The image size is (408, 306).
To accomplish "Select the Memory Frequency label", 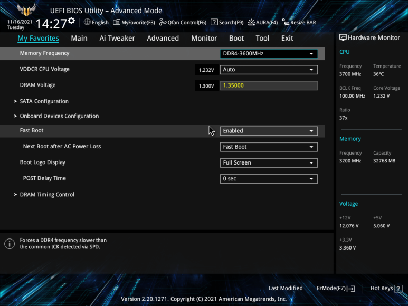I will pos(44,53).
